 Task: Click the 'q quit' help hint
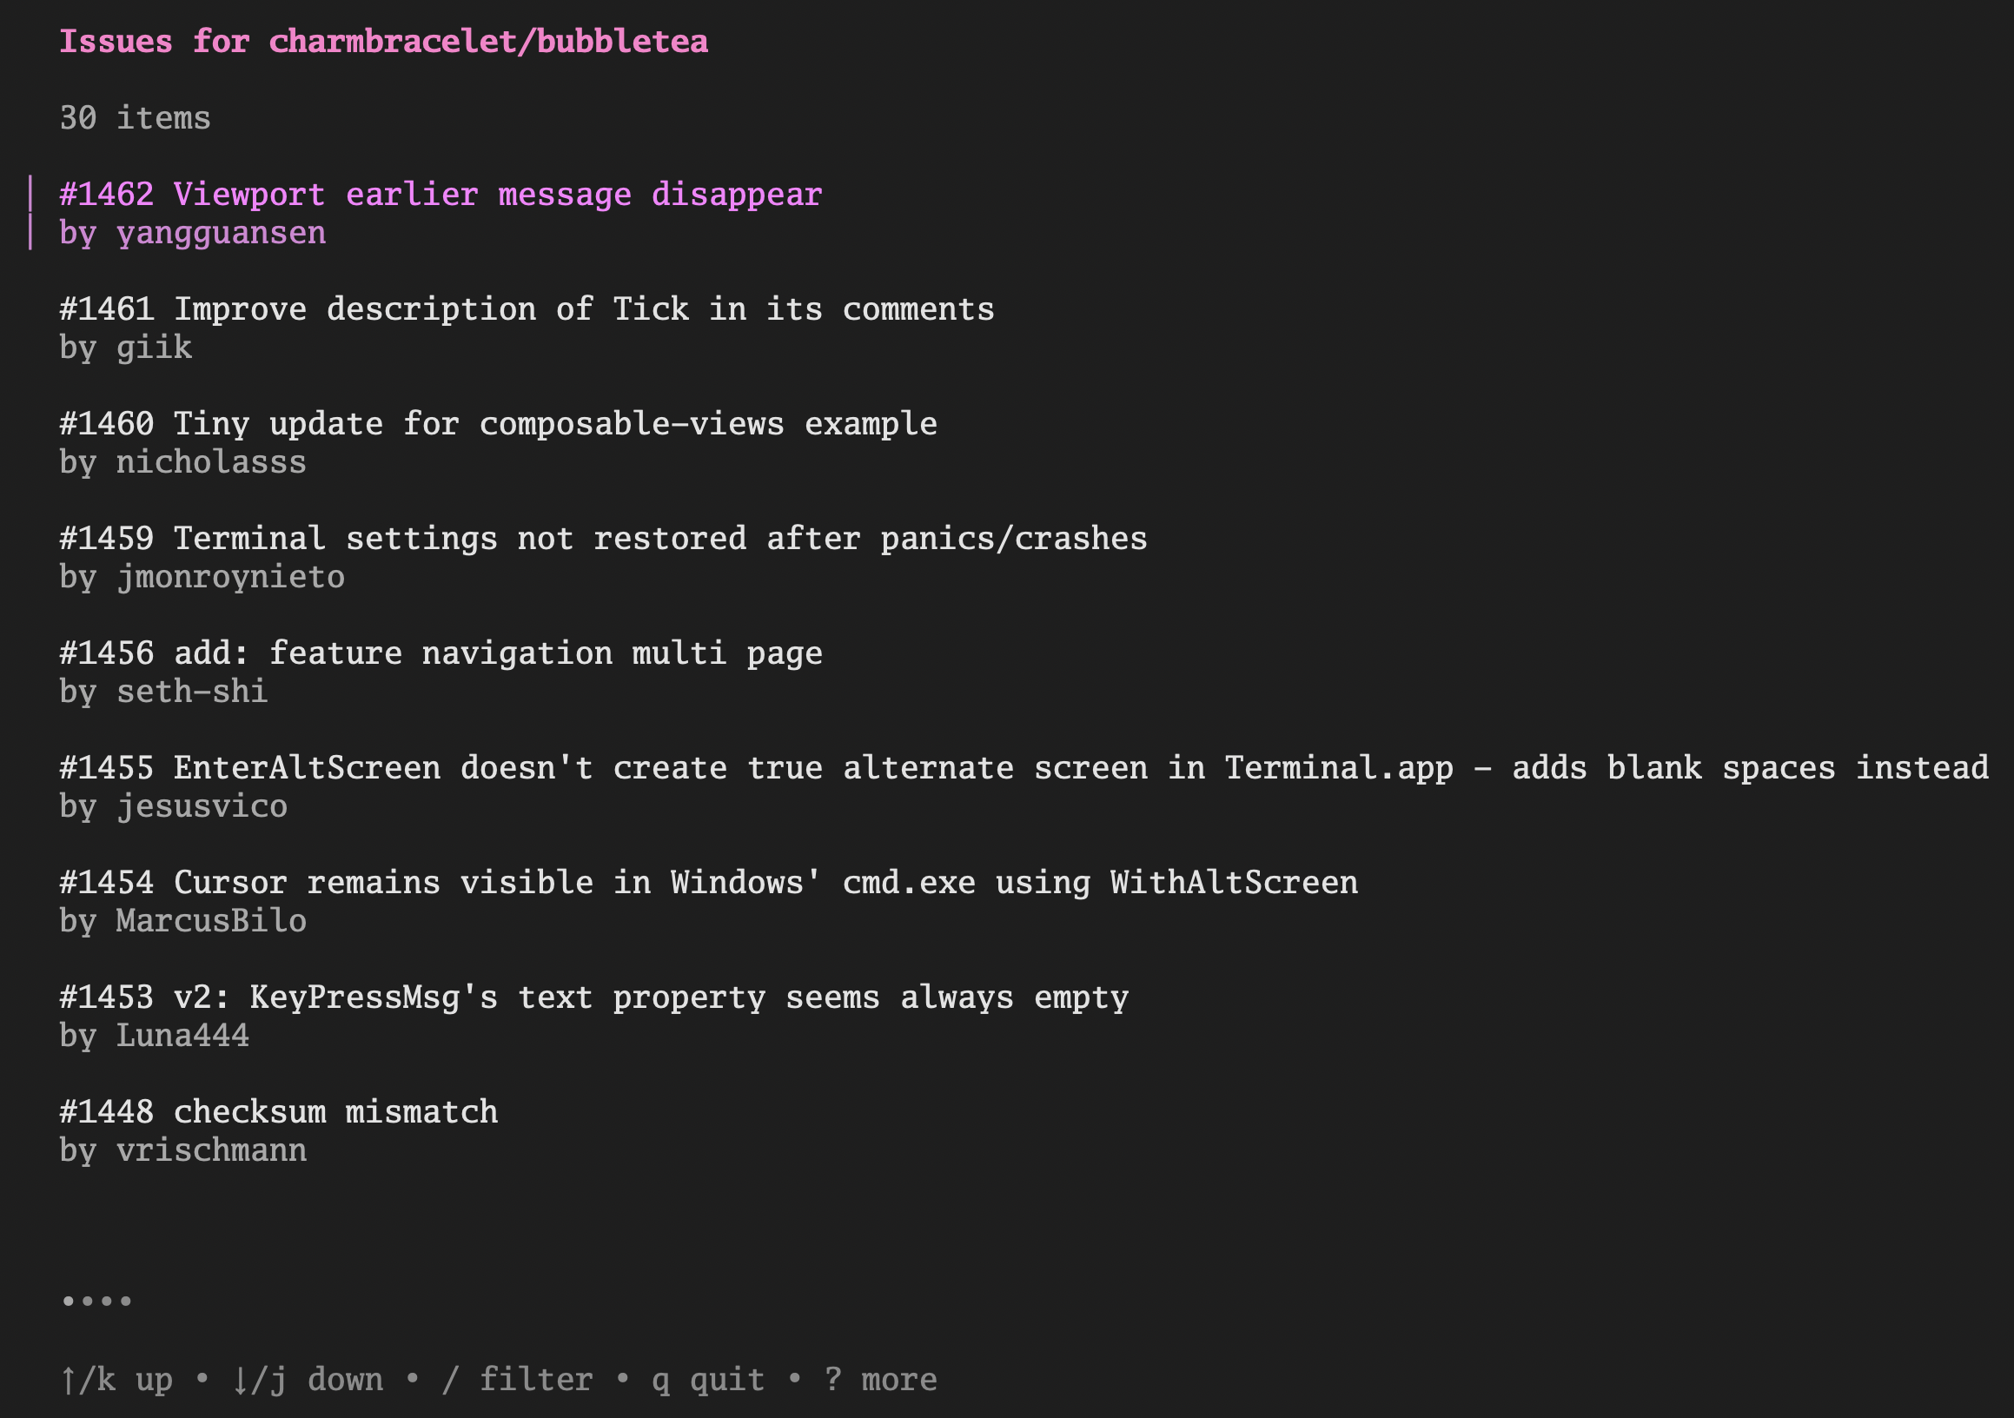(708, 1381)
